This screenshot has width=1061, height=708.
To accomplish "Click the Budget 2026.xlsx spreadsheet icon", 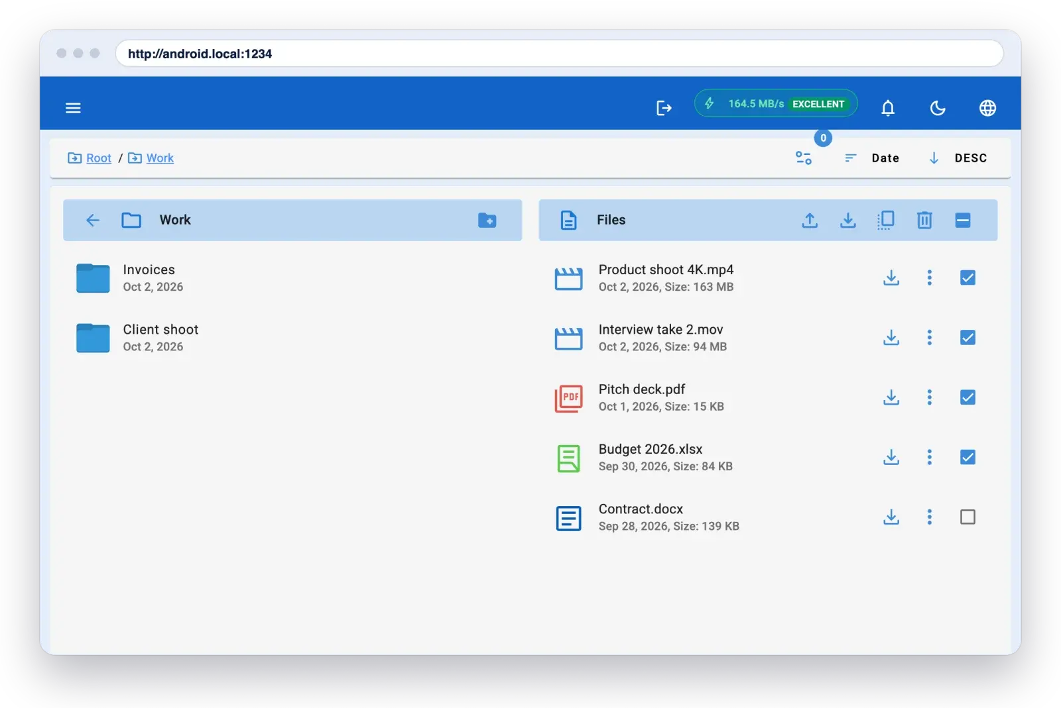I will coord(568,458).
